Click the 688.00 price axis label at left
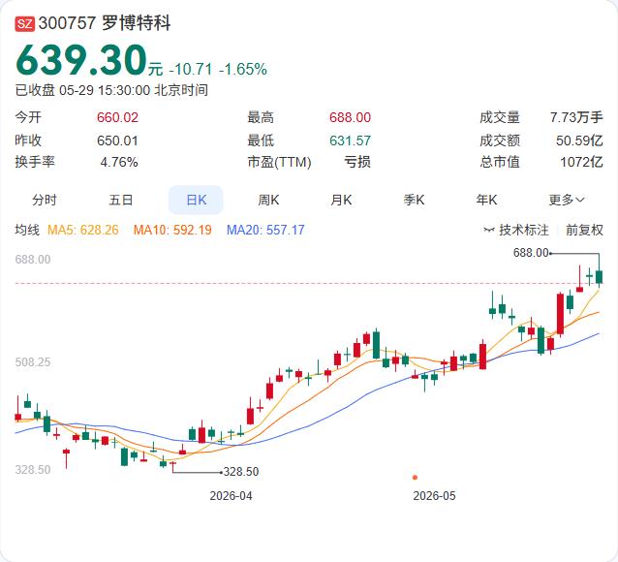Image resolution: width=618 pixels, height=562 pixels. pyautogui.click(x=33, y=260)
